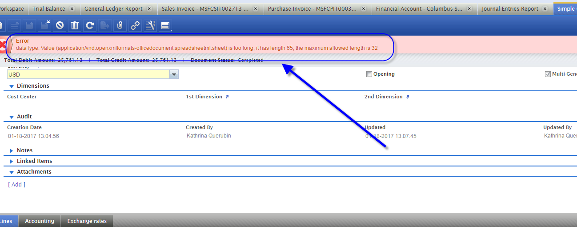Viewport: 577px width, 227px height.
Task: Click the USD currency input field
Action: [x=88, y=75]
